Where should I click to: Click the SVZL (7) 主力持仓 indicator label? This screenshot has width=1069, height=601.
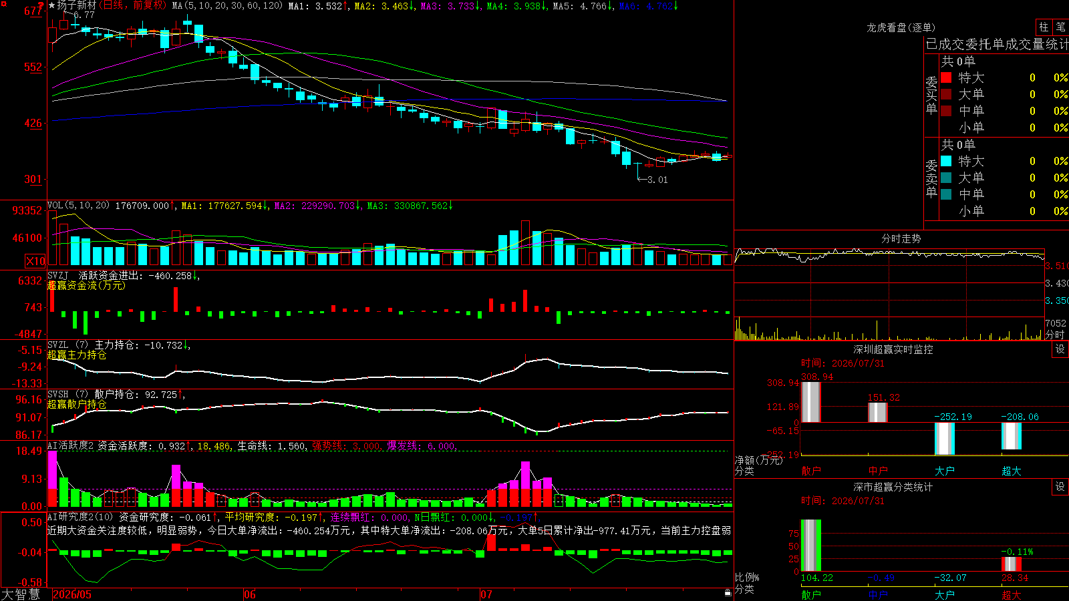click(120, 345)
